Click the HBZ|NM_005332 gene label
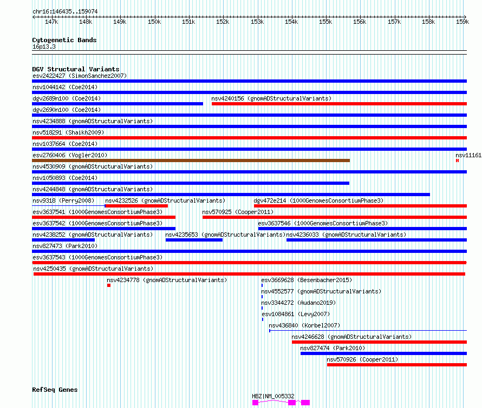 273,396
